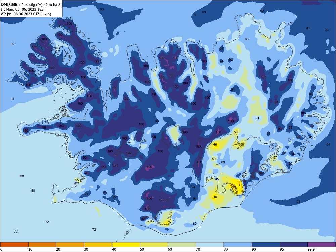The width and height of the screenshot is (336, 252).
Task: Click the '53' humidity value on the map
Action: (x=236, y=132)
